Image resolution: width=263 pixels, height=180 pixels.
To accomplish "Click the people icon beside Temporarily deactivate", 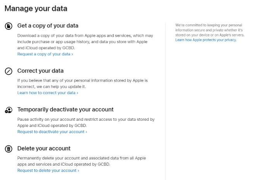I will pyautogui.click(x=9, y=110).
